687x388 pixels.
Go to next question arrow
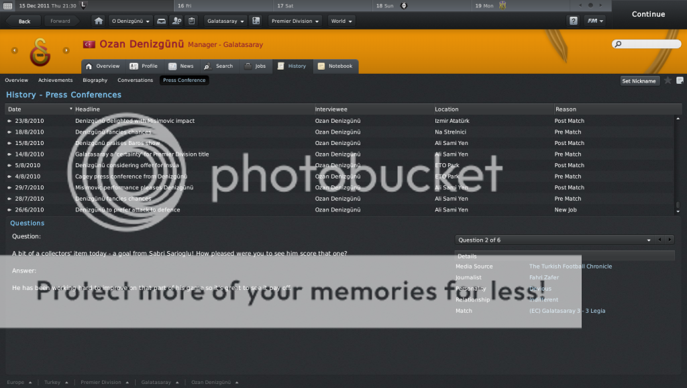[670, 240]
